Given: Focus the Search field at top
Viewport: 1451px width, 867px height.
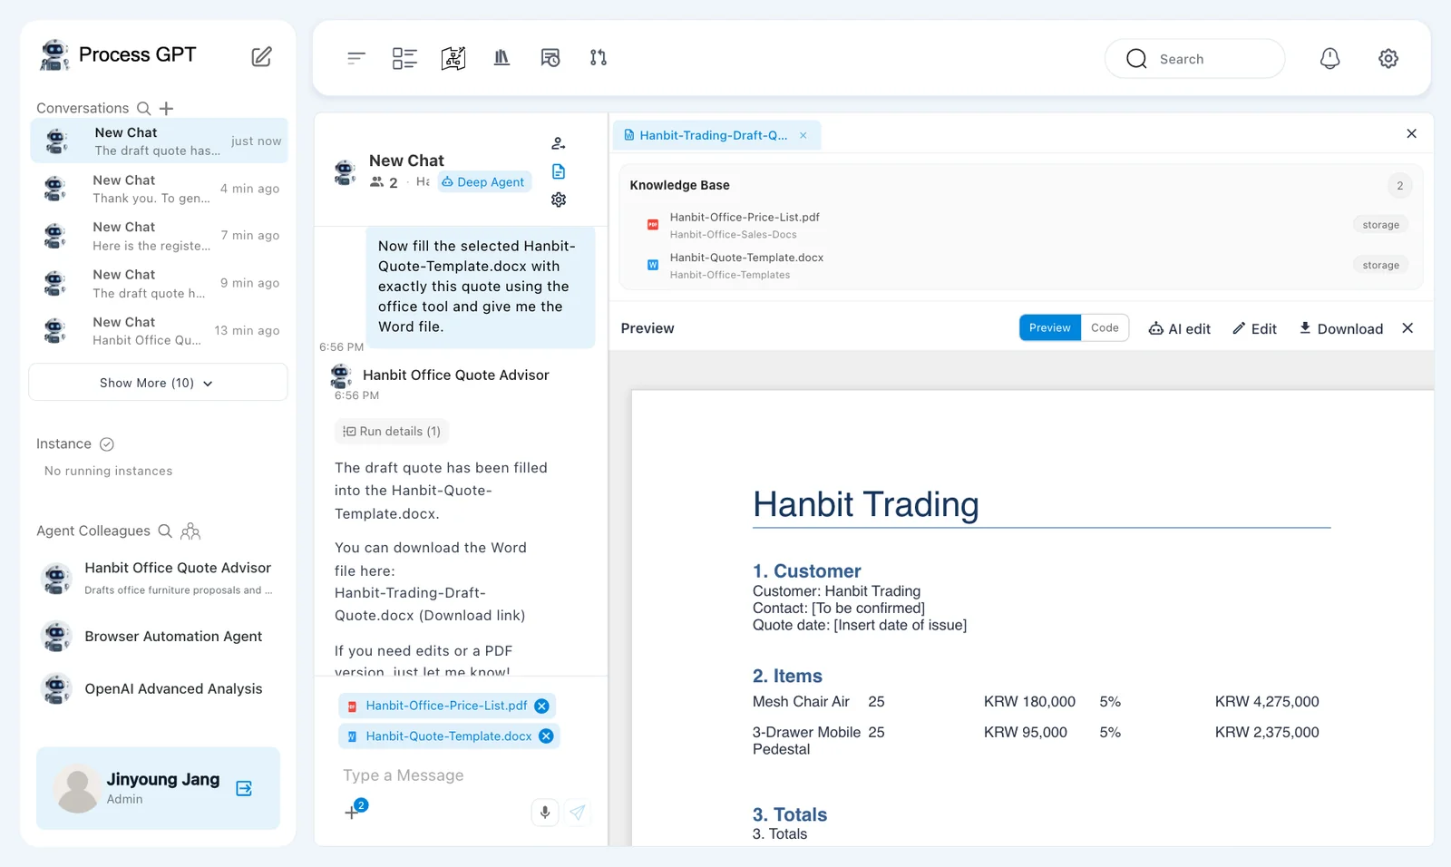Looking at the screenshot, I should (1194, 59).
